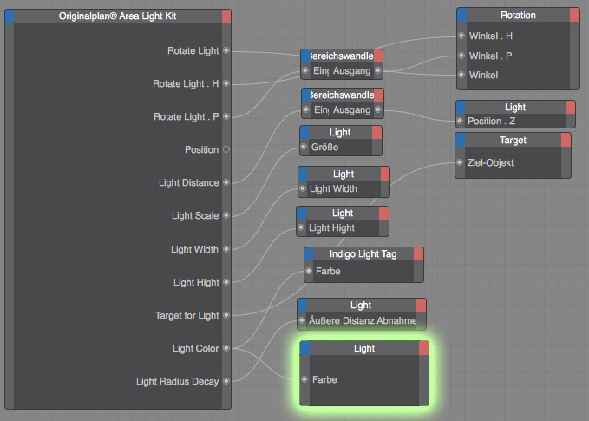Click the Ziel-Objekt input port on the Target node
589x421 pixels.
461,162
